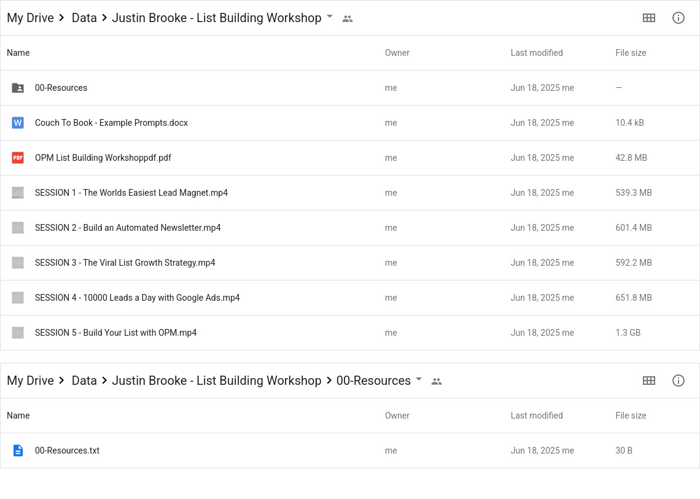Click the 00-Resources shared folder icon
The image size is (700, 499).
18,88
